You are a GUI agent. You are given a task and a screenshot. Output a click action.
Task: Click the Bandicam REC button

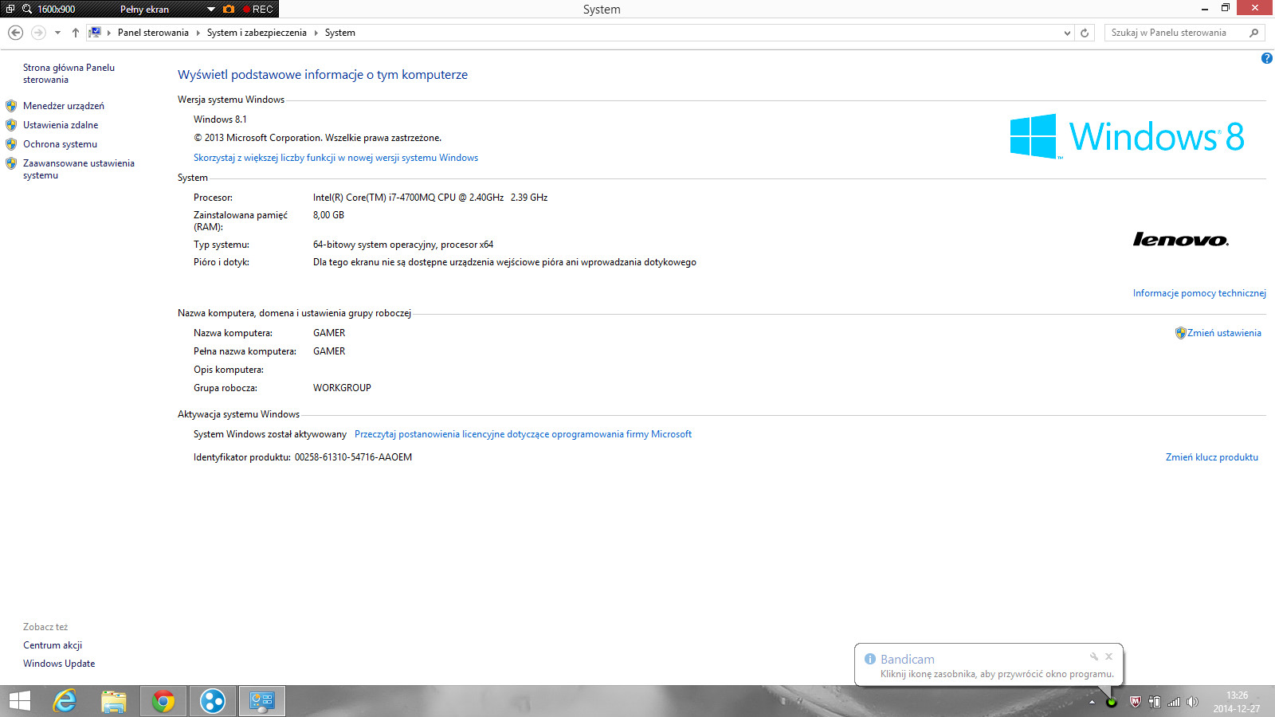coord(258,9)
